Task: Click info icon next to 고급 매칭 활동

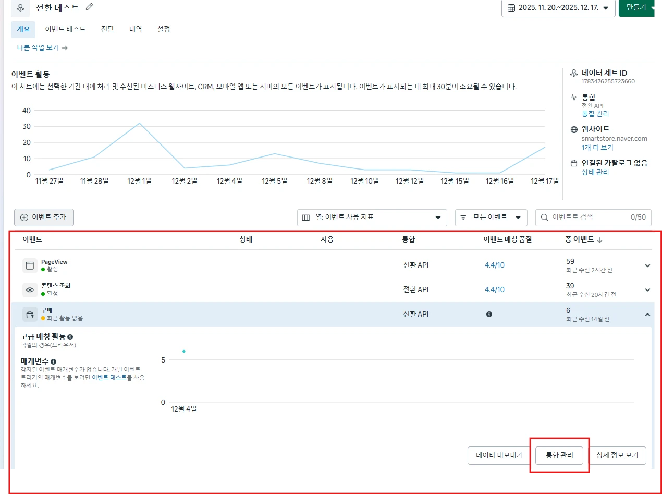Action: [x=70, y=337]
